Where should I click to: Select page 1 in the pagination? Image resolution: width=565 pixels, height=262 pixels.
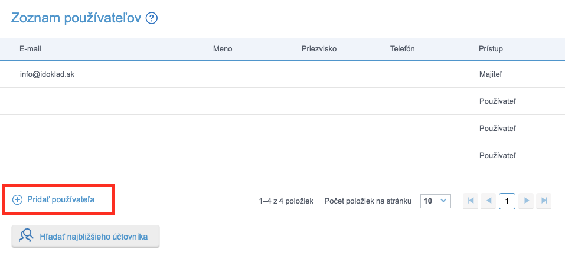click(x=507, y=201)
